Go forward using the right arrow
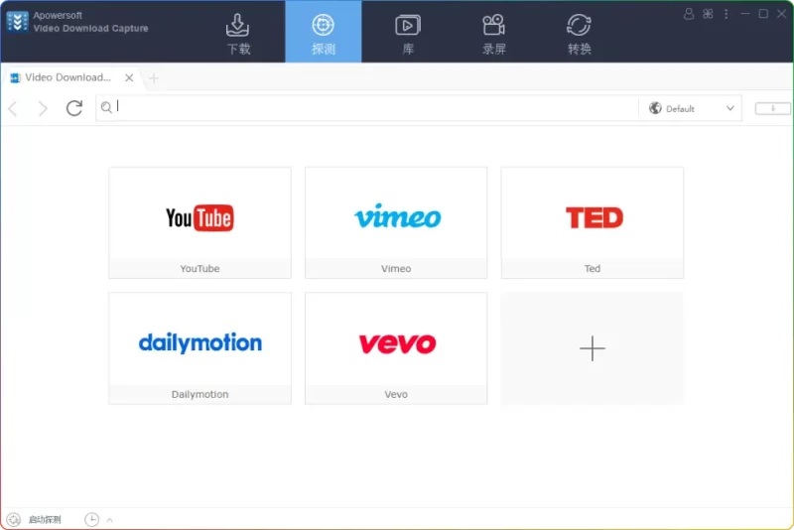This screenshot has width=794, height=530. point(43,108)
